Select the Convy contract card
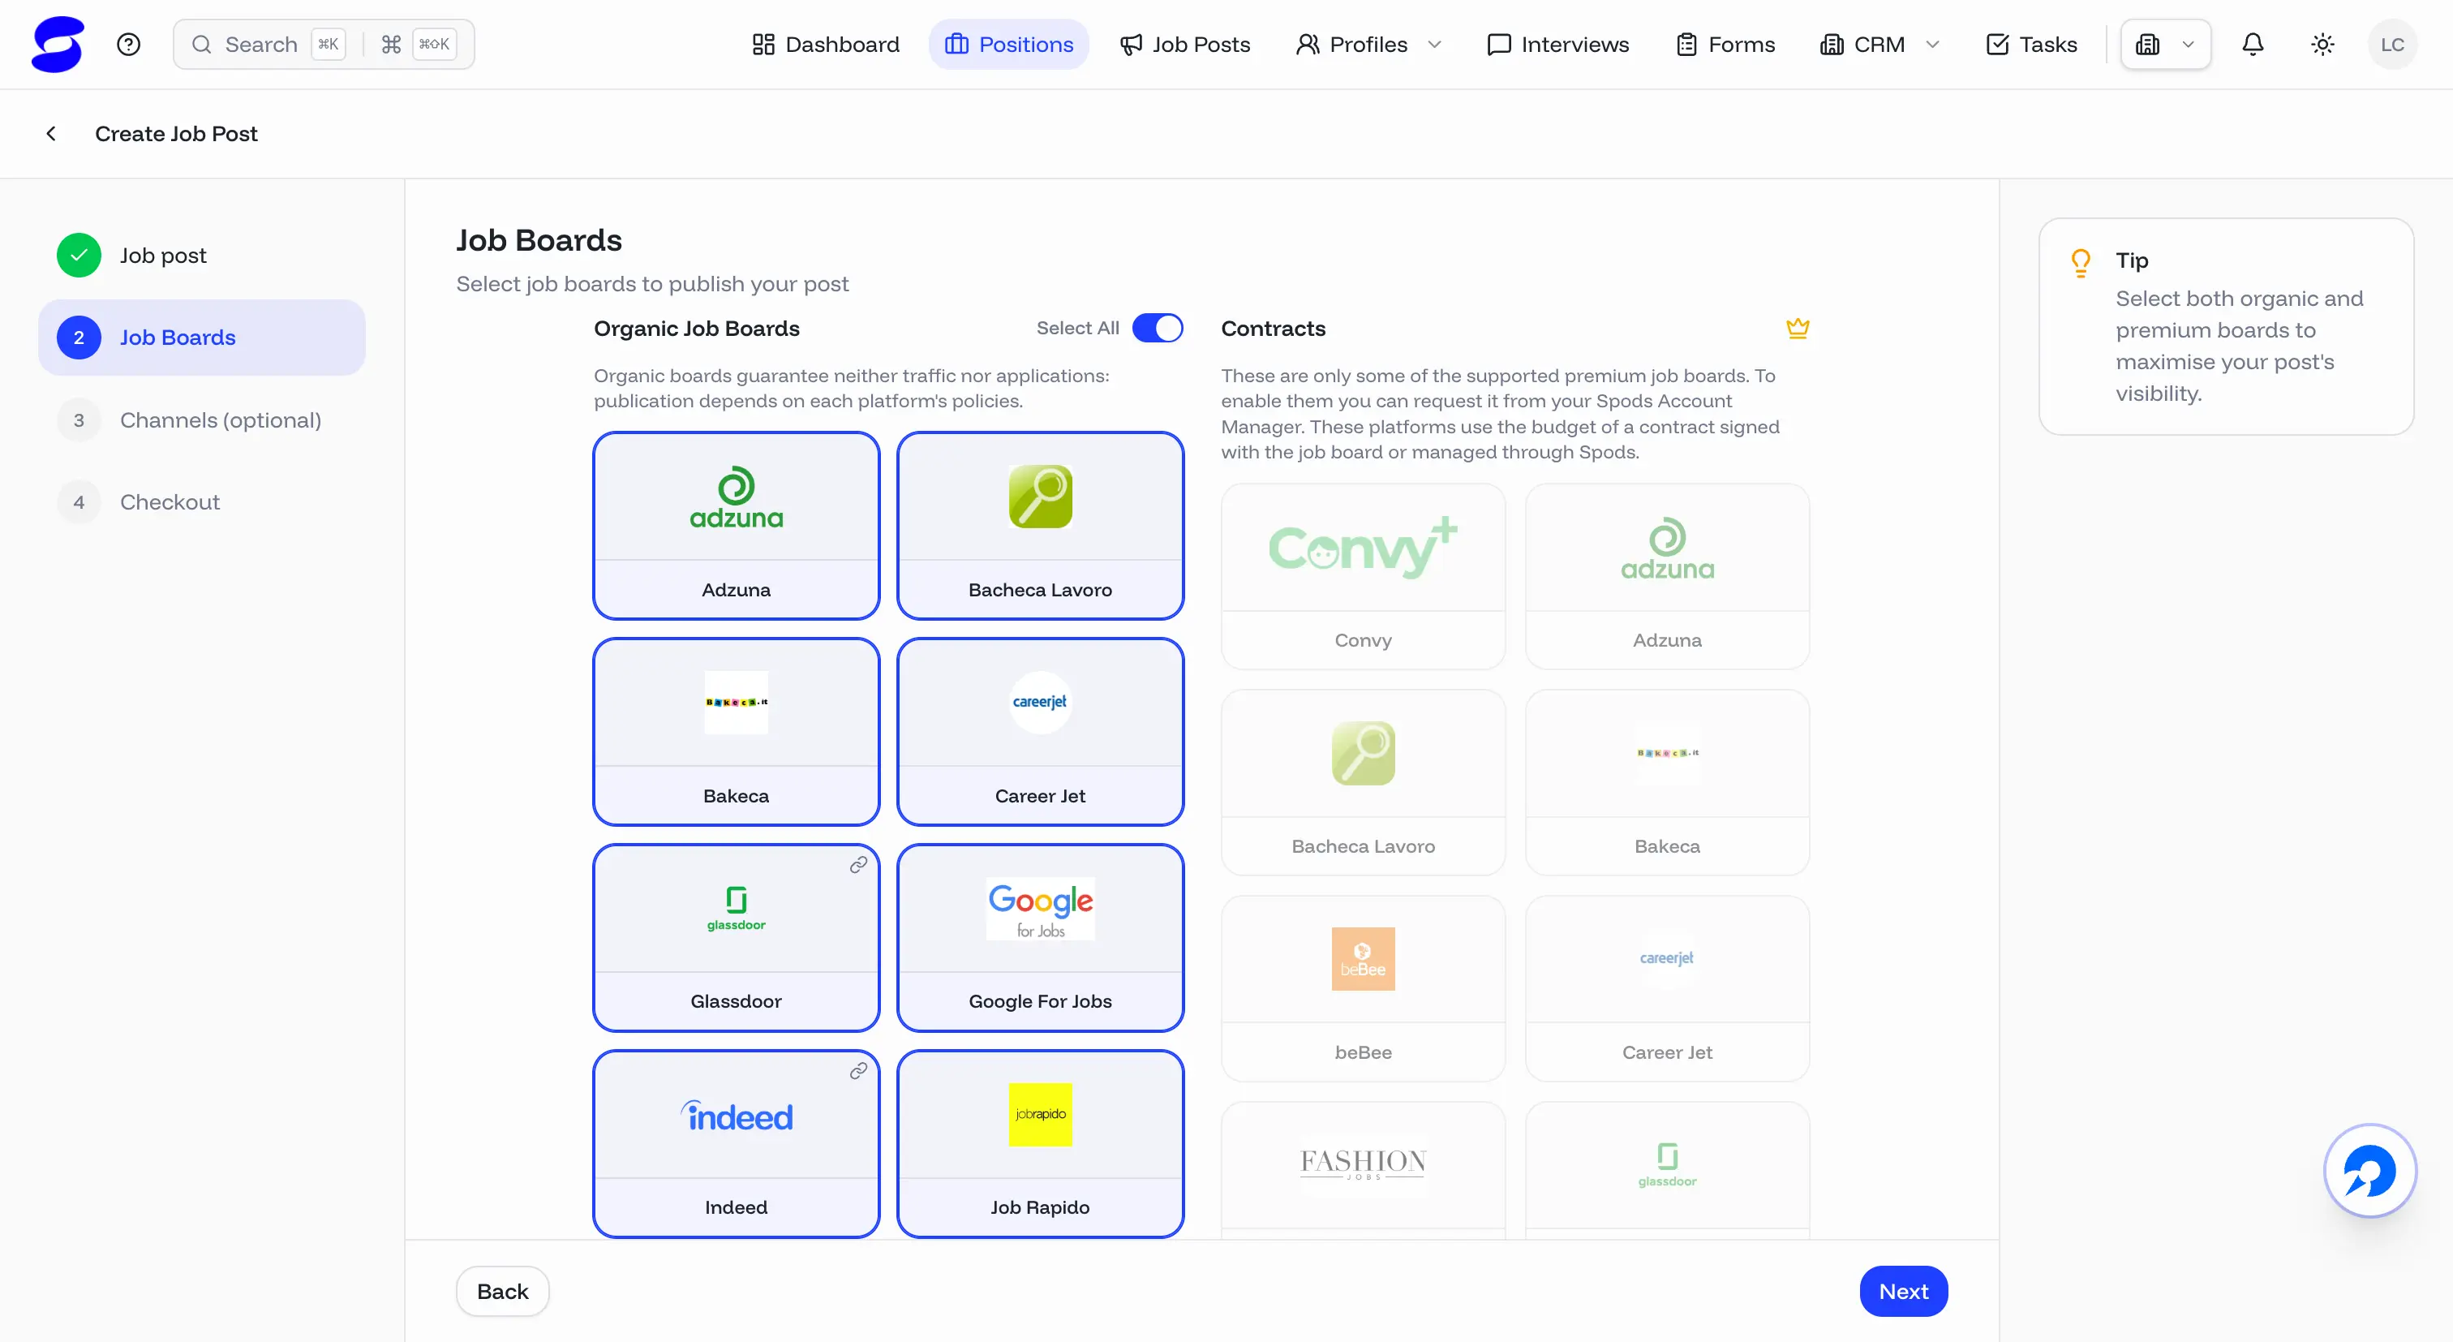 (x=1363, y=576)
